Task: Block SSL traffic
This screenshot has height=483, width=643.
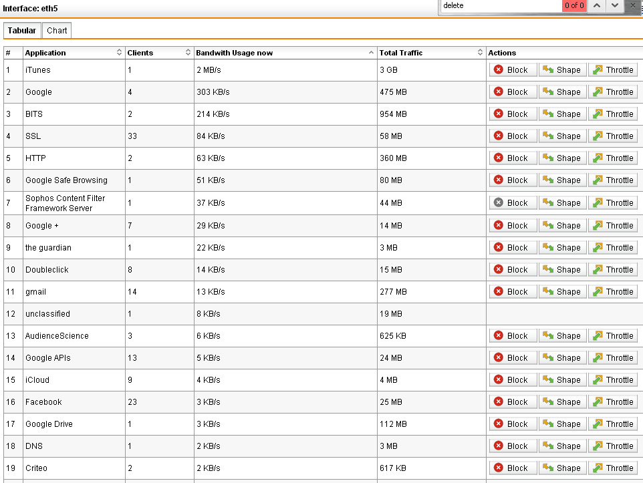Action: pos(513,136)
